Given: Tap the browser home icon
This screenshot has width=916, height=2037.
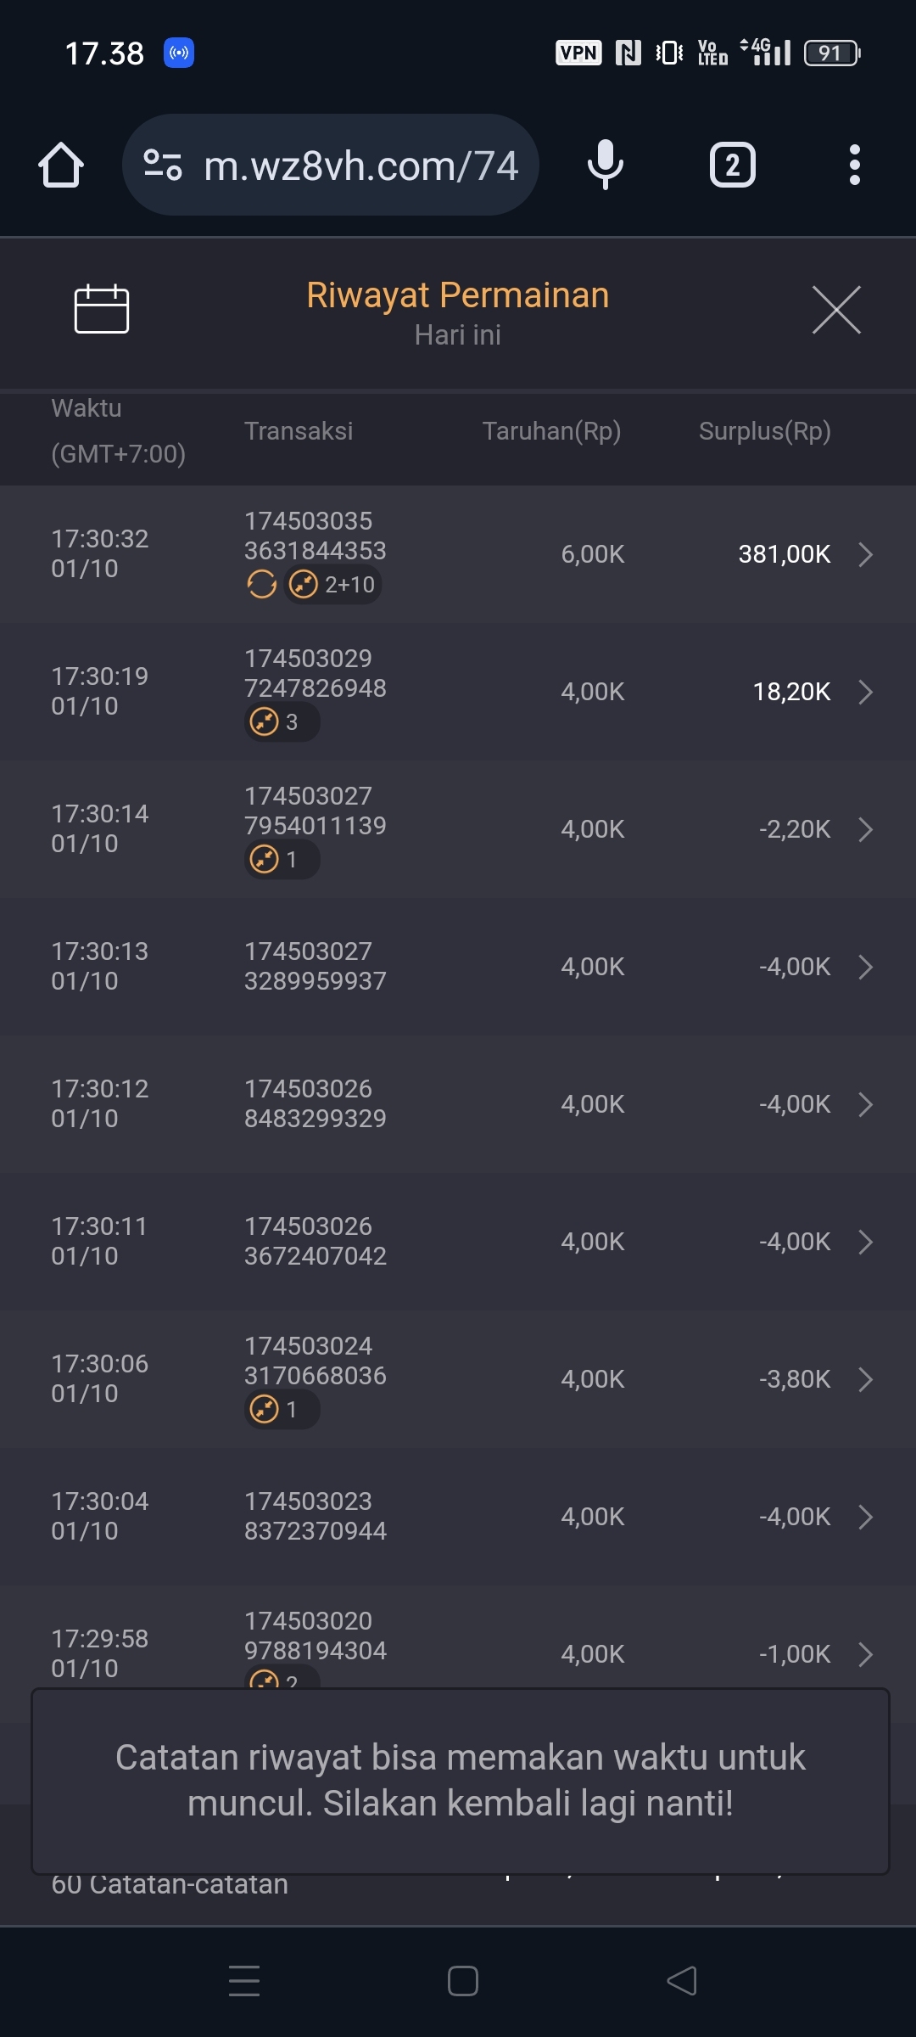Looking at the screenshot, I should click(x=61, y=165).
